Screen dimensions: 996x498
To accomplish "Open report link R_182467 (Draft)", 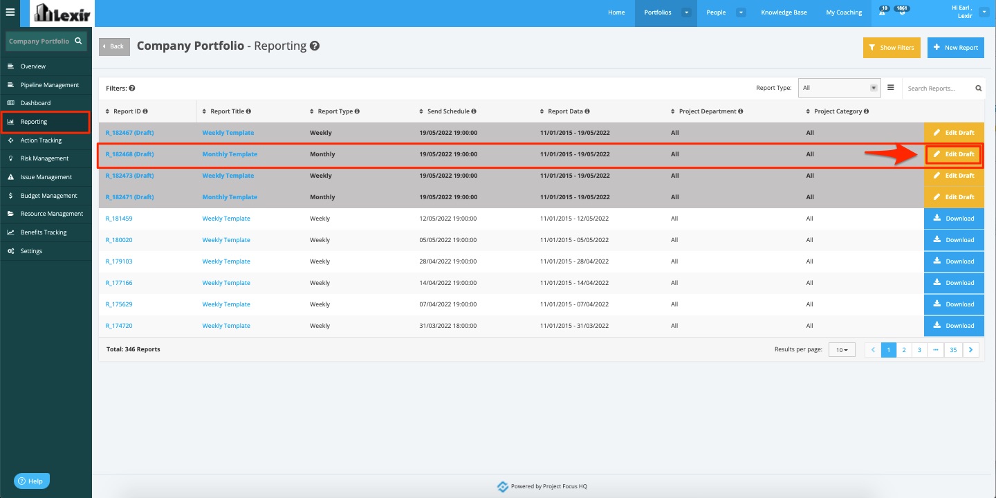I will (x=129, y=133).
